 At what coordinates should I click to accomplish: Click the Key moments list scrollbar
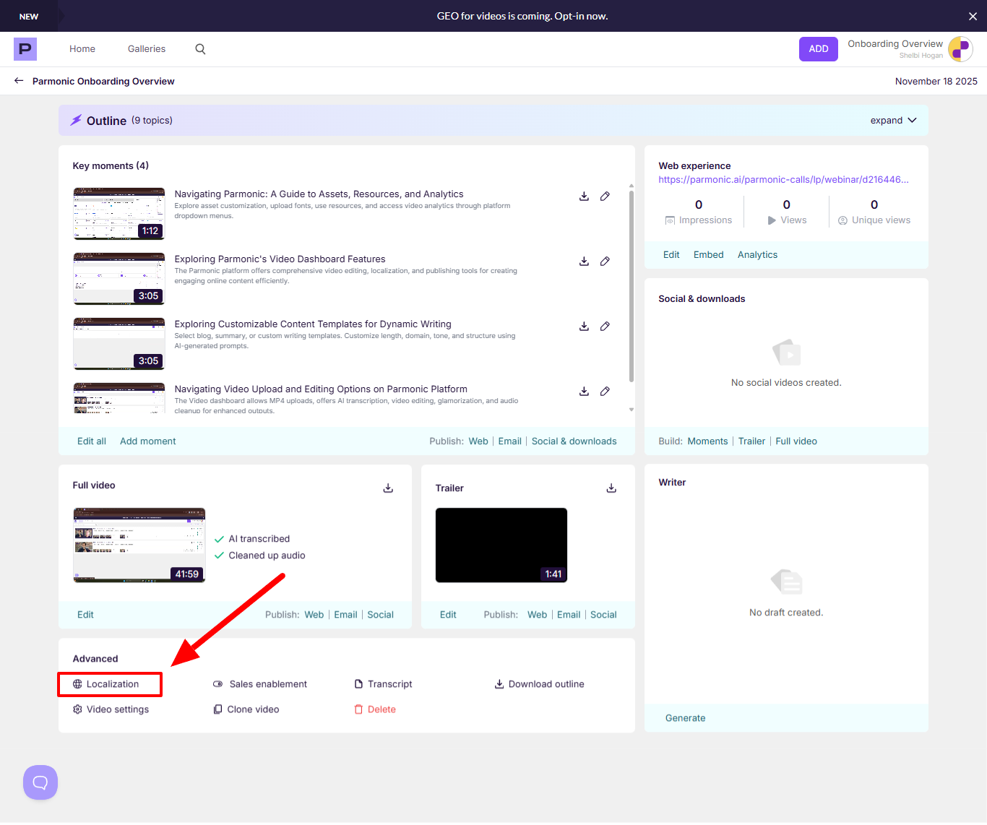coord(632,286)
